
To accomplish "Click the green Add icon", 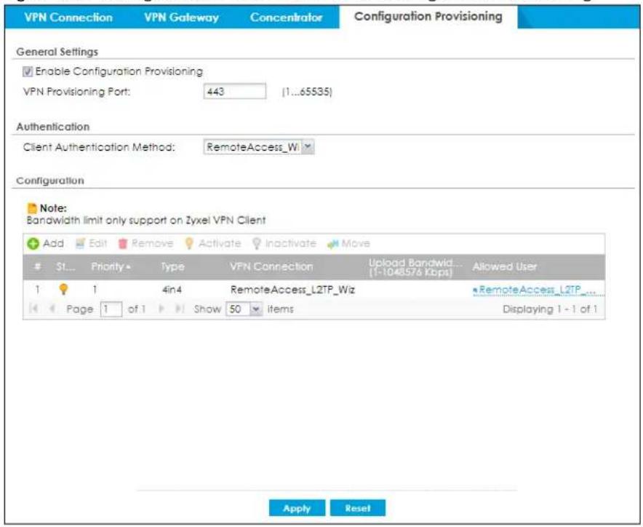I will point(33,244).
